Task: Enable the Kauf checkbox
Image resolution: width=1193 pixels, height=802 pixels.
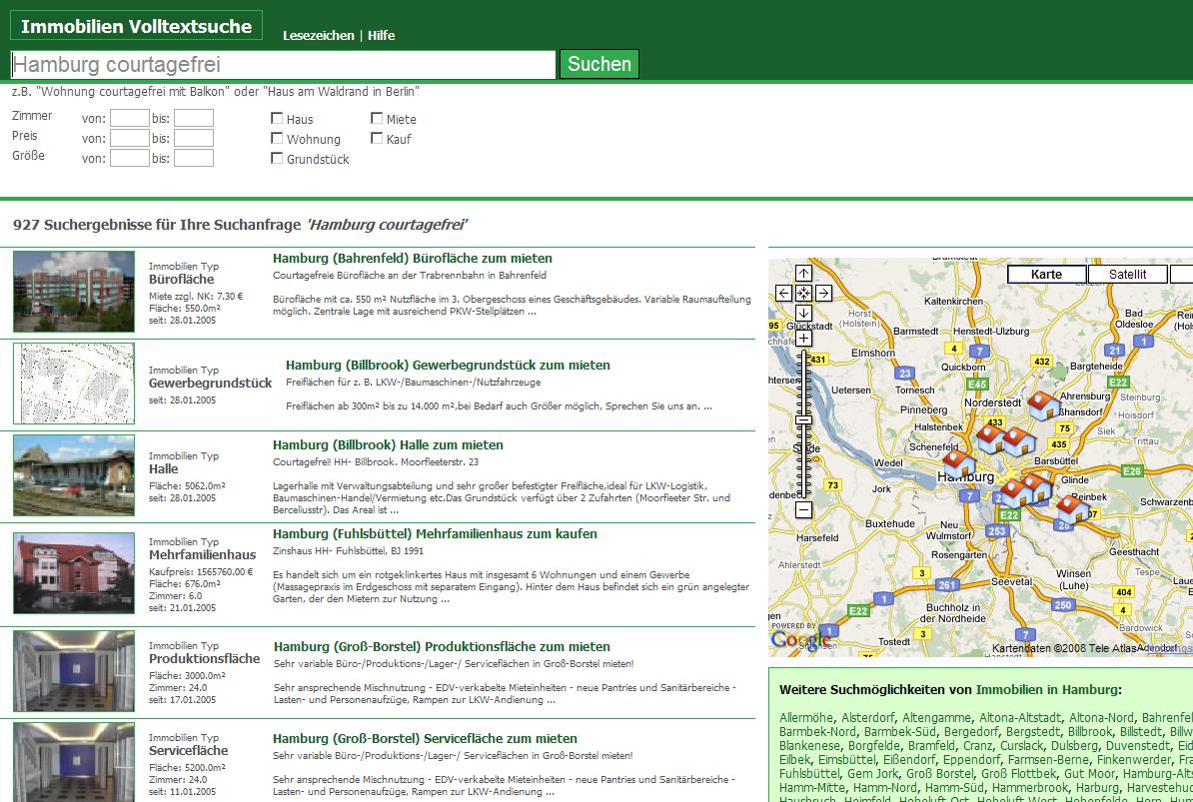Action: (377, 139)
